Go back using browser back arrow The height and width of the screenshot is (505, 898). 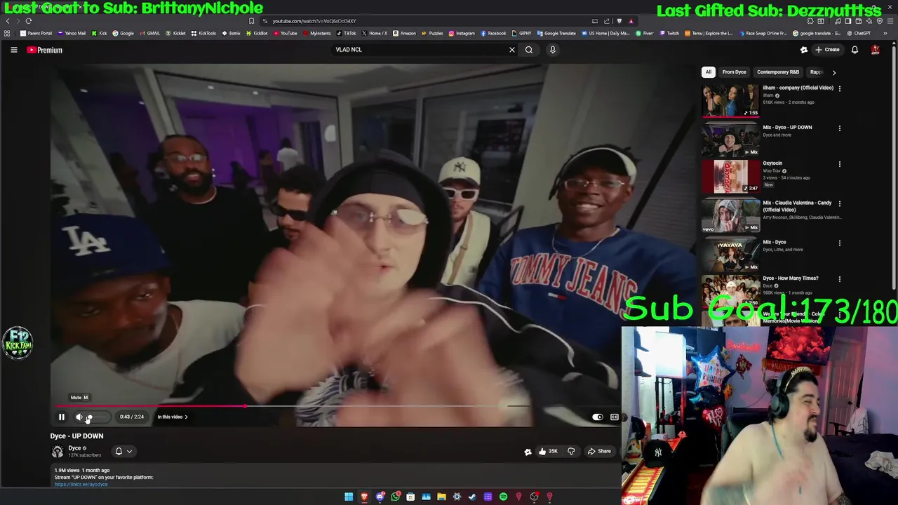pos(8,21)
